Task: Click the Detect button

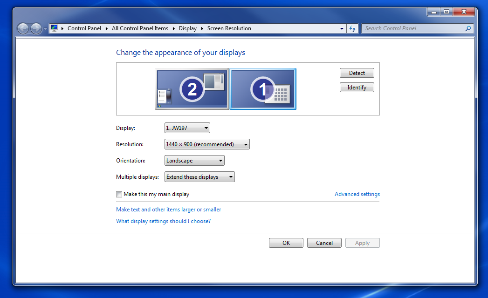Action: click(357, 73)
